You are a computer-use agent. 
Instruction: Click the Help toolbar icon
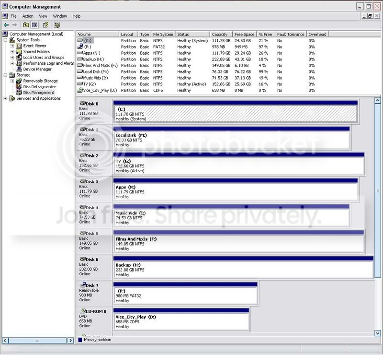tap(46, 25)
